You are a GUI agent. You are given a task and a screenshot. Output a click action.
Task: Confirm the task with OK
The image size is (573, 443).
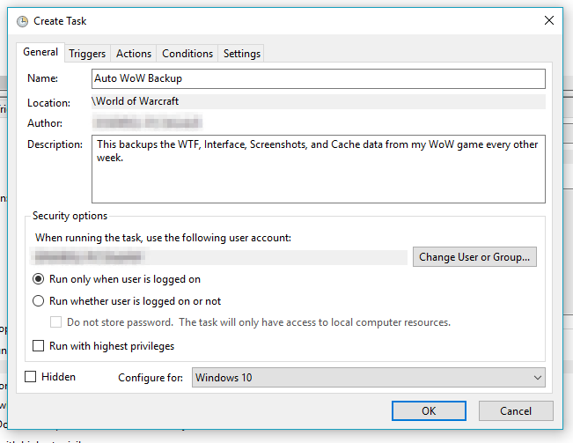click(428, 410)
